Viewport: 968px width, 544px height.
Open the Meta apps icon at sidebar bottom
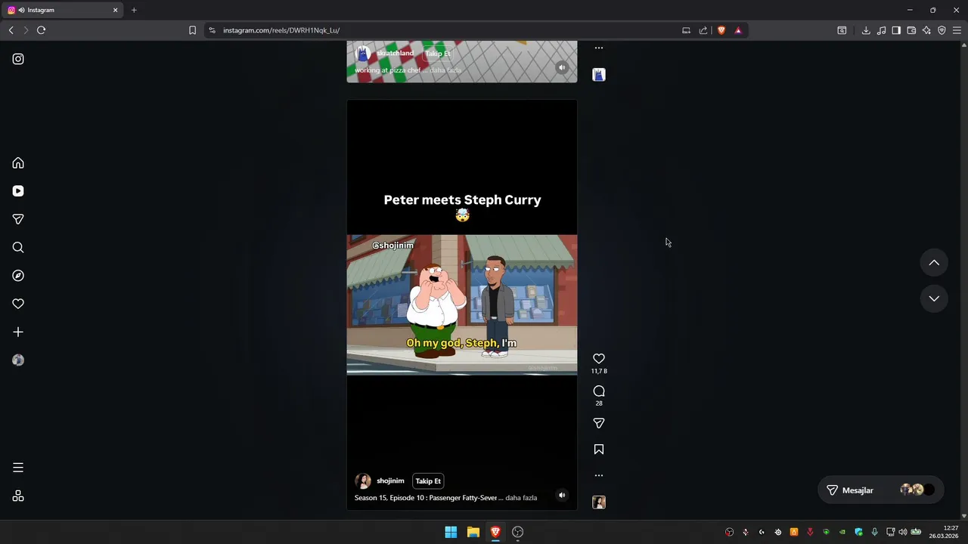tap(18, 496)
